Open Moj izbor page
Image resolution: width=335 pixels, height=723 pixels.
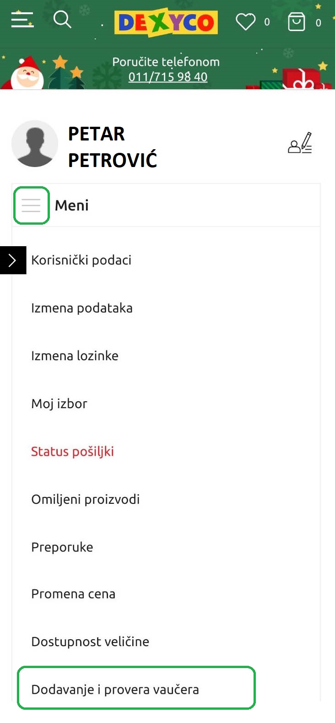pyautogui.click(x=59, y=404)
